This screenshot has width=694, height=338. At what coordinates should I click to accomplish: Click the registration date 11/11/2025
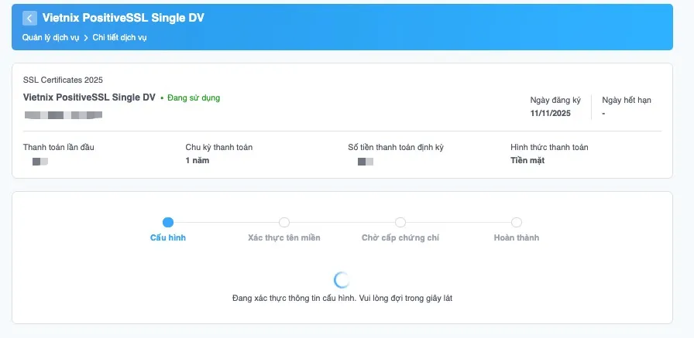[549, 113]
